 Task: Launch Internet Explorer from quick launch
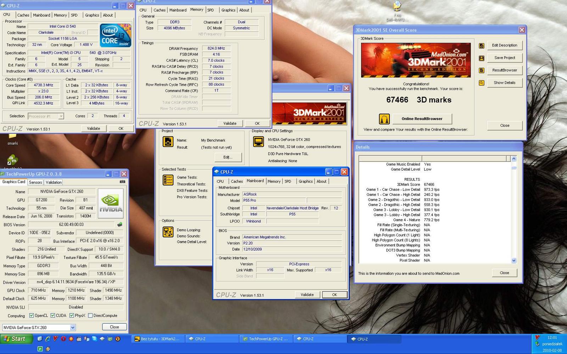pos(47,339)
